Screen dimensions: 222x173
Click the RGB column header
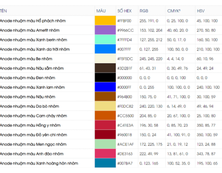pyautogui.click(x=144, y=11)
